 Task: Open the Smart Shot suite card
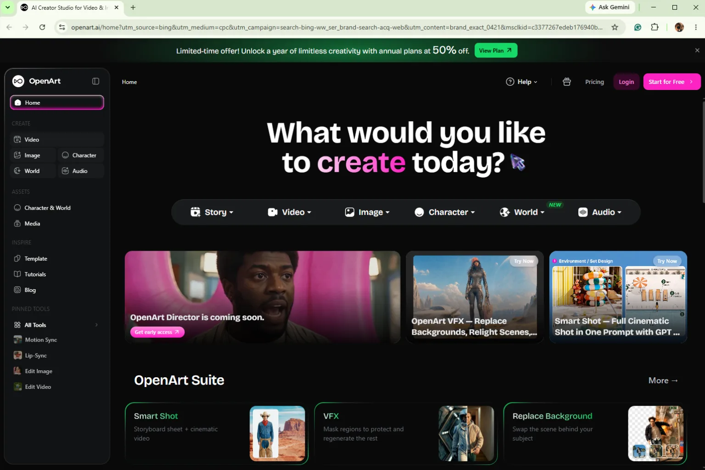point(217,434)
